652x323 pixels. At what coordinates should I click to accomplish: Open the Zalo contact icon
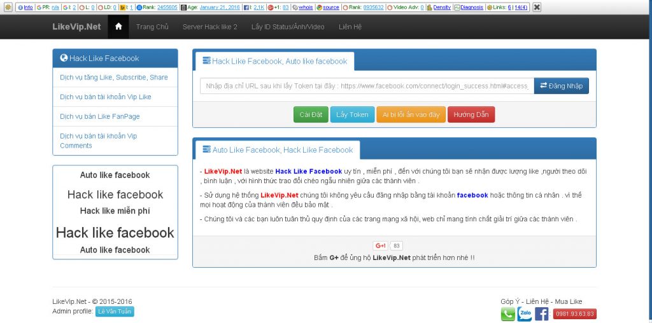pyautogui.click(x=525, y=314)
